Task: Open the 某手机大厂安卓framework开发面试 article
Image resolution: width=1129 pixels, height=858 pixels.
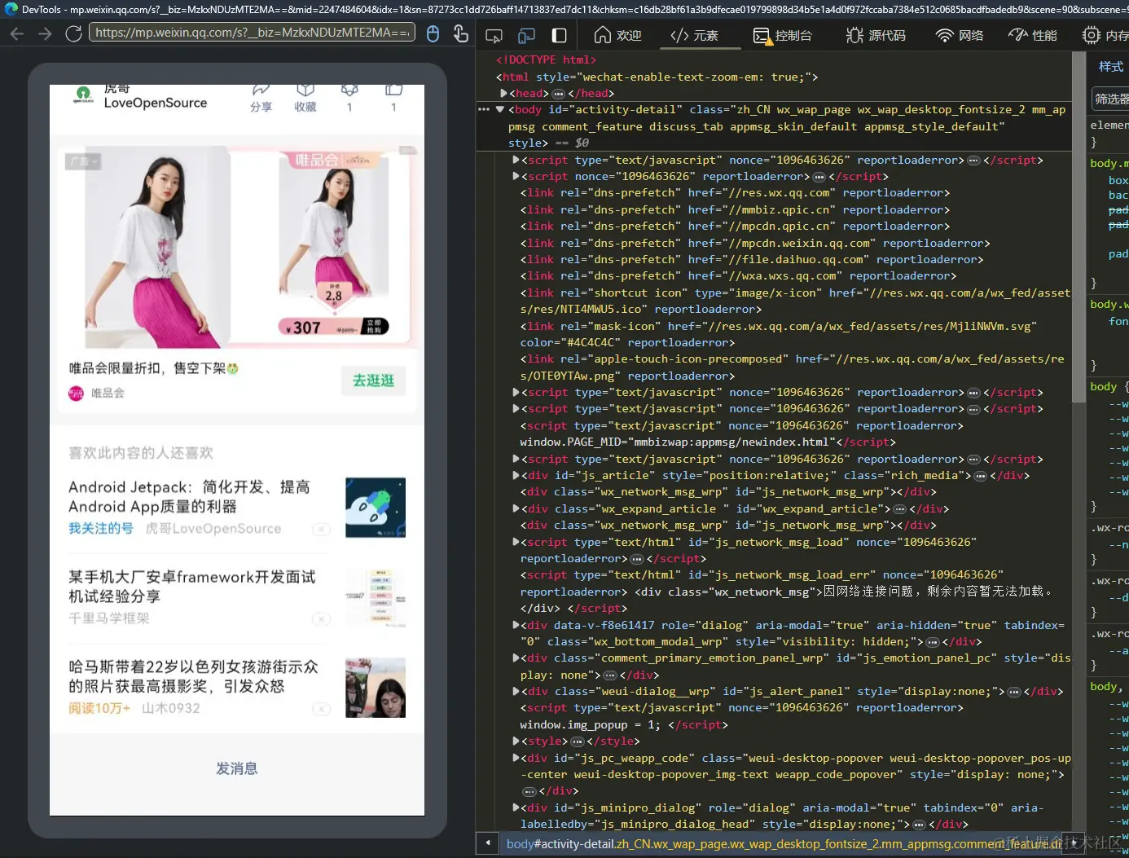Action: click(192, 587)
